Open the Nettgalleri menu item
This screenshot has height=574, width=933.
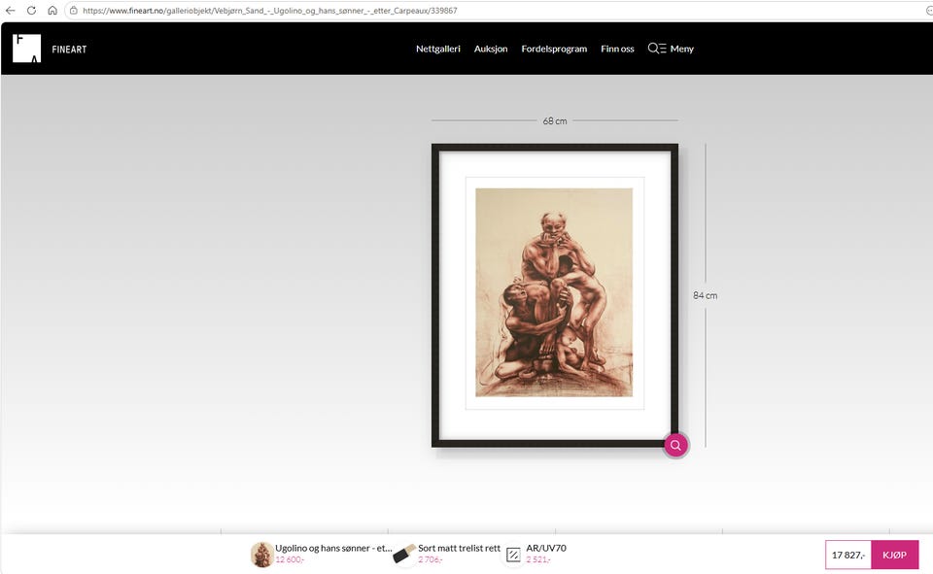tap(438, 49)
